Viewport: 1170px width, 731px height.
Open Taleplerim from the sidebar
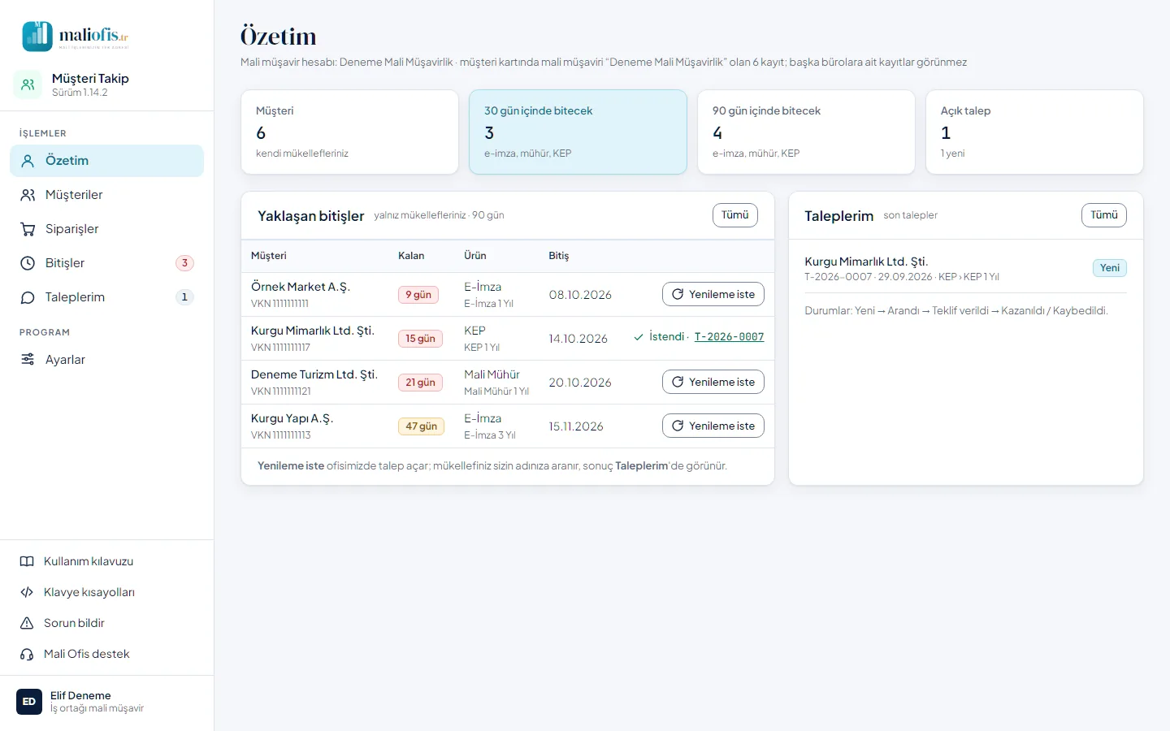click(x=106, y=297)
